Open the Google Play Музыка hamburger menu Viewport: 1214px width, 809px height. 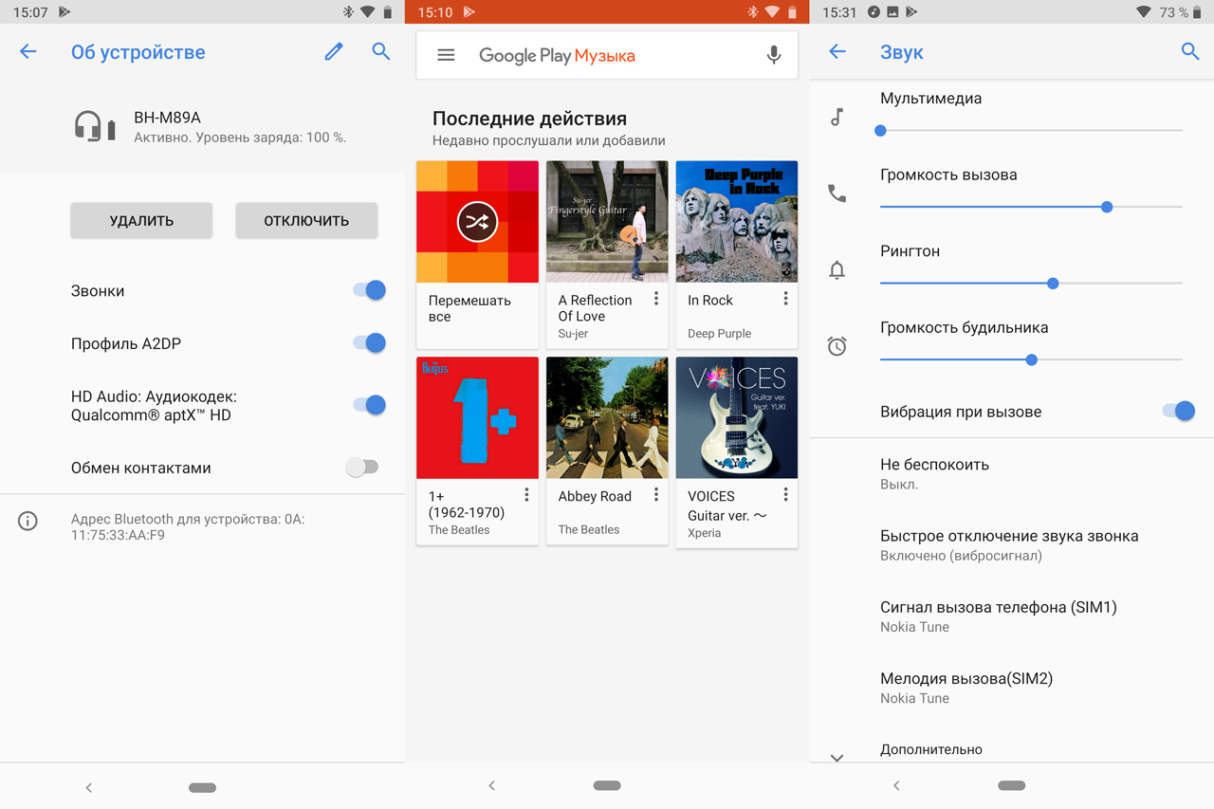pos(446,55)
